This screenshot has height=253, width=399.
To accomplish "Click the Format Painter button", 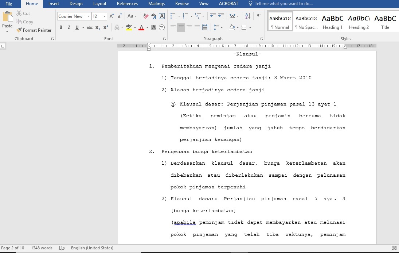I will [34, 30].
